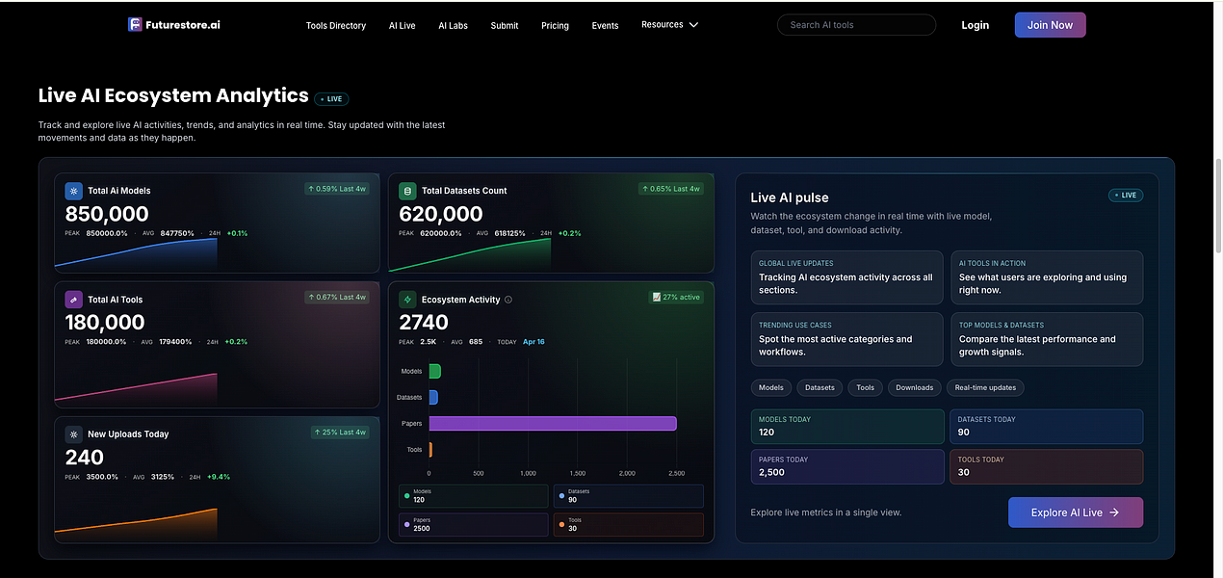Open the Global Live Updates card

tap(846, 277)
